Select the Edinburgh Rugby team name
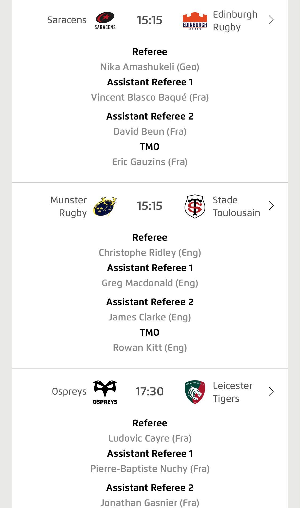This screenshot has height=508, width=300. pyautogui.click(x=235, y=21)
